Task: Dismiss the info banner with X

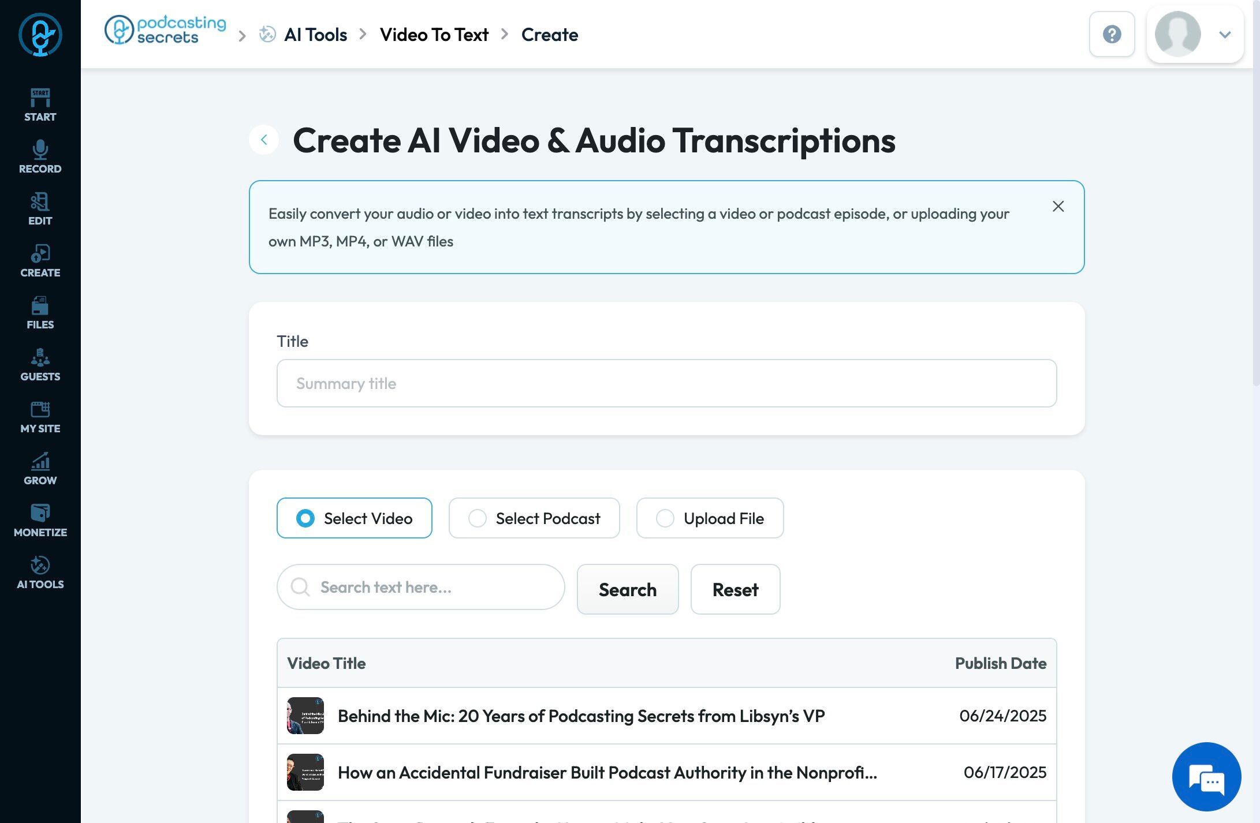Action: click(1058, 207)
